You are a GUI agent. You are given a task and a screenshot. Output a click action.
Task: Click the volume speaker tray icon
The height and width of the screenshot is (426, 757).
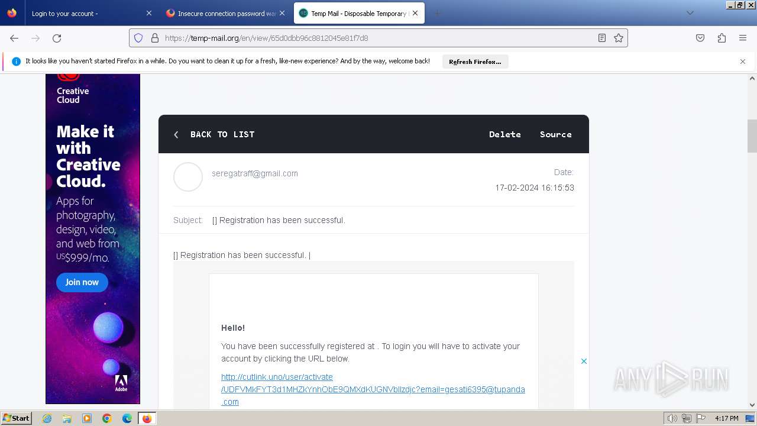[x=672, y=418]
